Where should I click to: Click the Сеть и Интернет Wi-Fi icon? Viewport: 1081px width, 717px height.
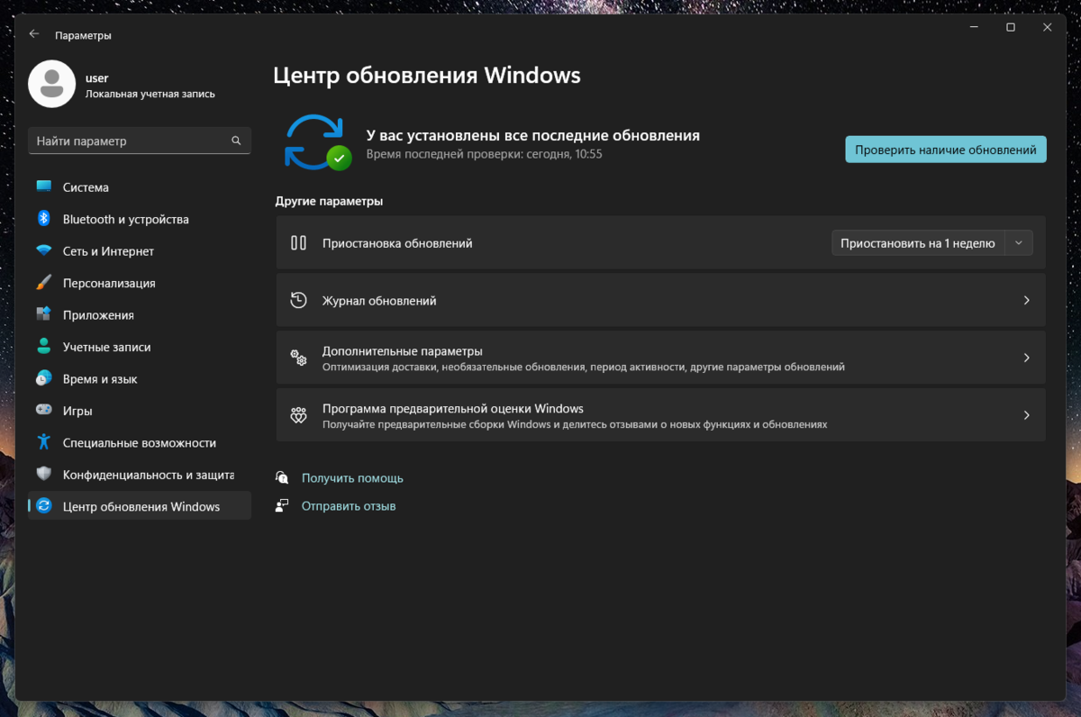click(44, 251)
